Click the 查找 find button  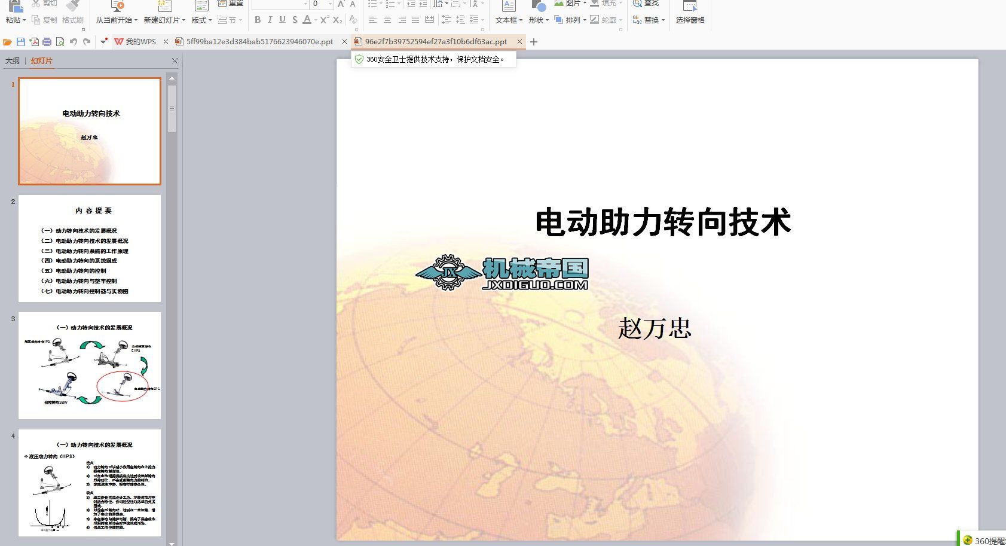coord(647,4)
